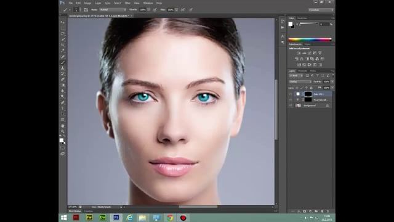Hide the Hue/Saturation layer
The image size is (394, 222).
click(x=291, y=100)
